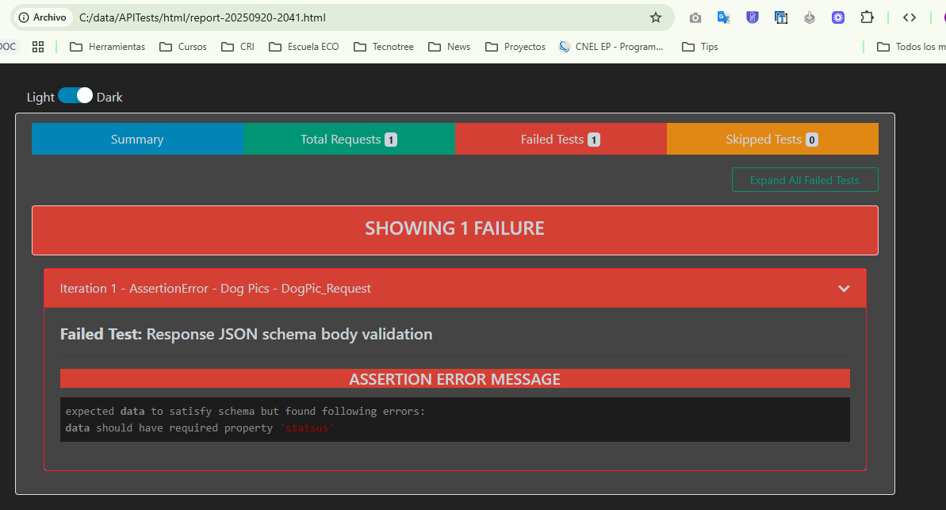Click the Archivo site info icon
The width and height of the screenshot is (946, 510).
pos(43,17)
